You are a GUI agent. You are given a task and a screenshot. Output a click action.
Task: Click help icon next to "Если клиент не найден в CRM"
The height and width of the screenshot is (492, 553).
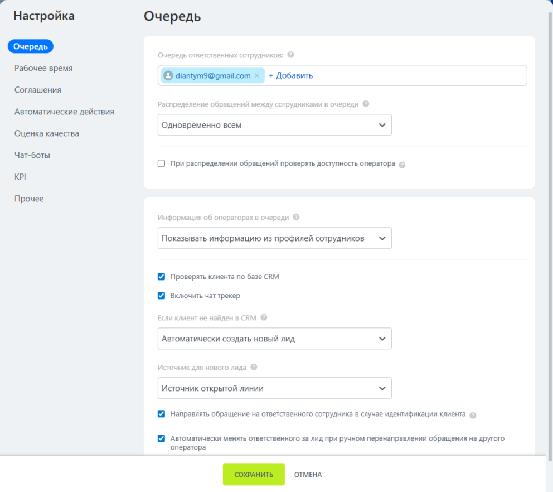[264, 317]
